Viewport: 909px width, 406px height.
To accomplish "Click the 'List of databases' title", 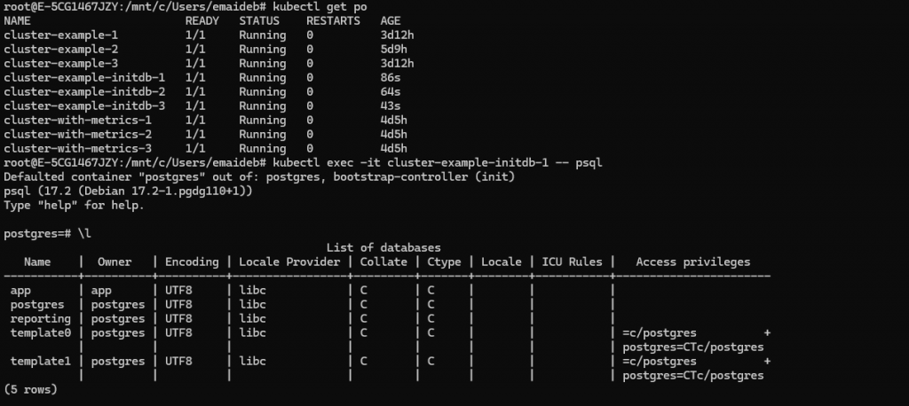I will (383, 248).
